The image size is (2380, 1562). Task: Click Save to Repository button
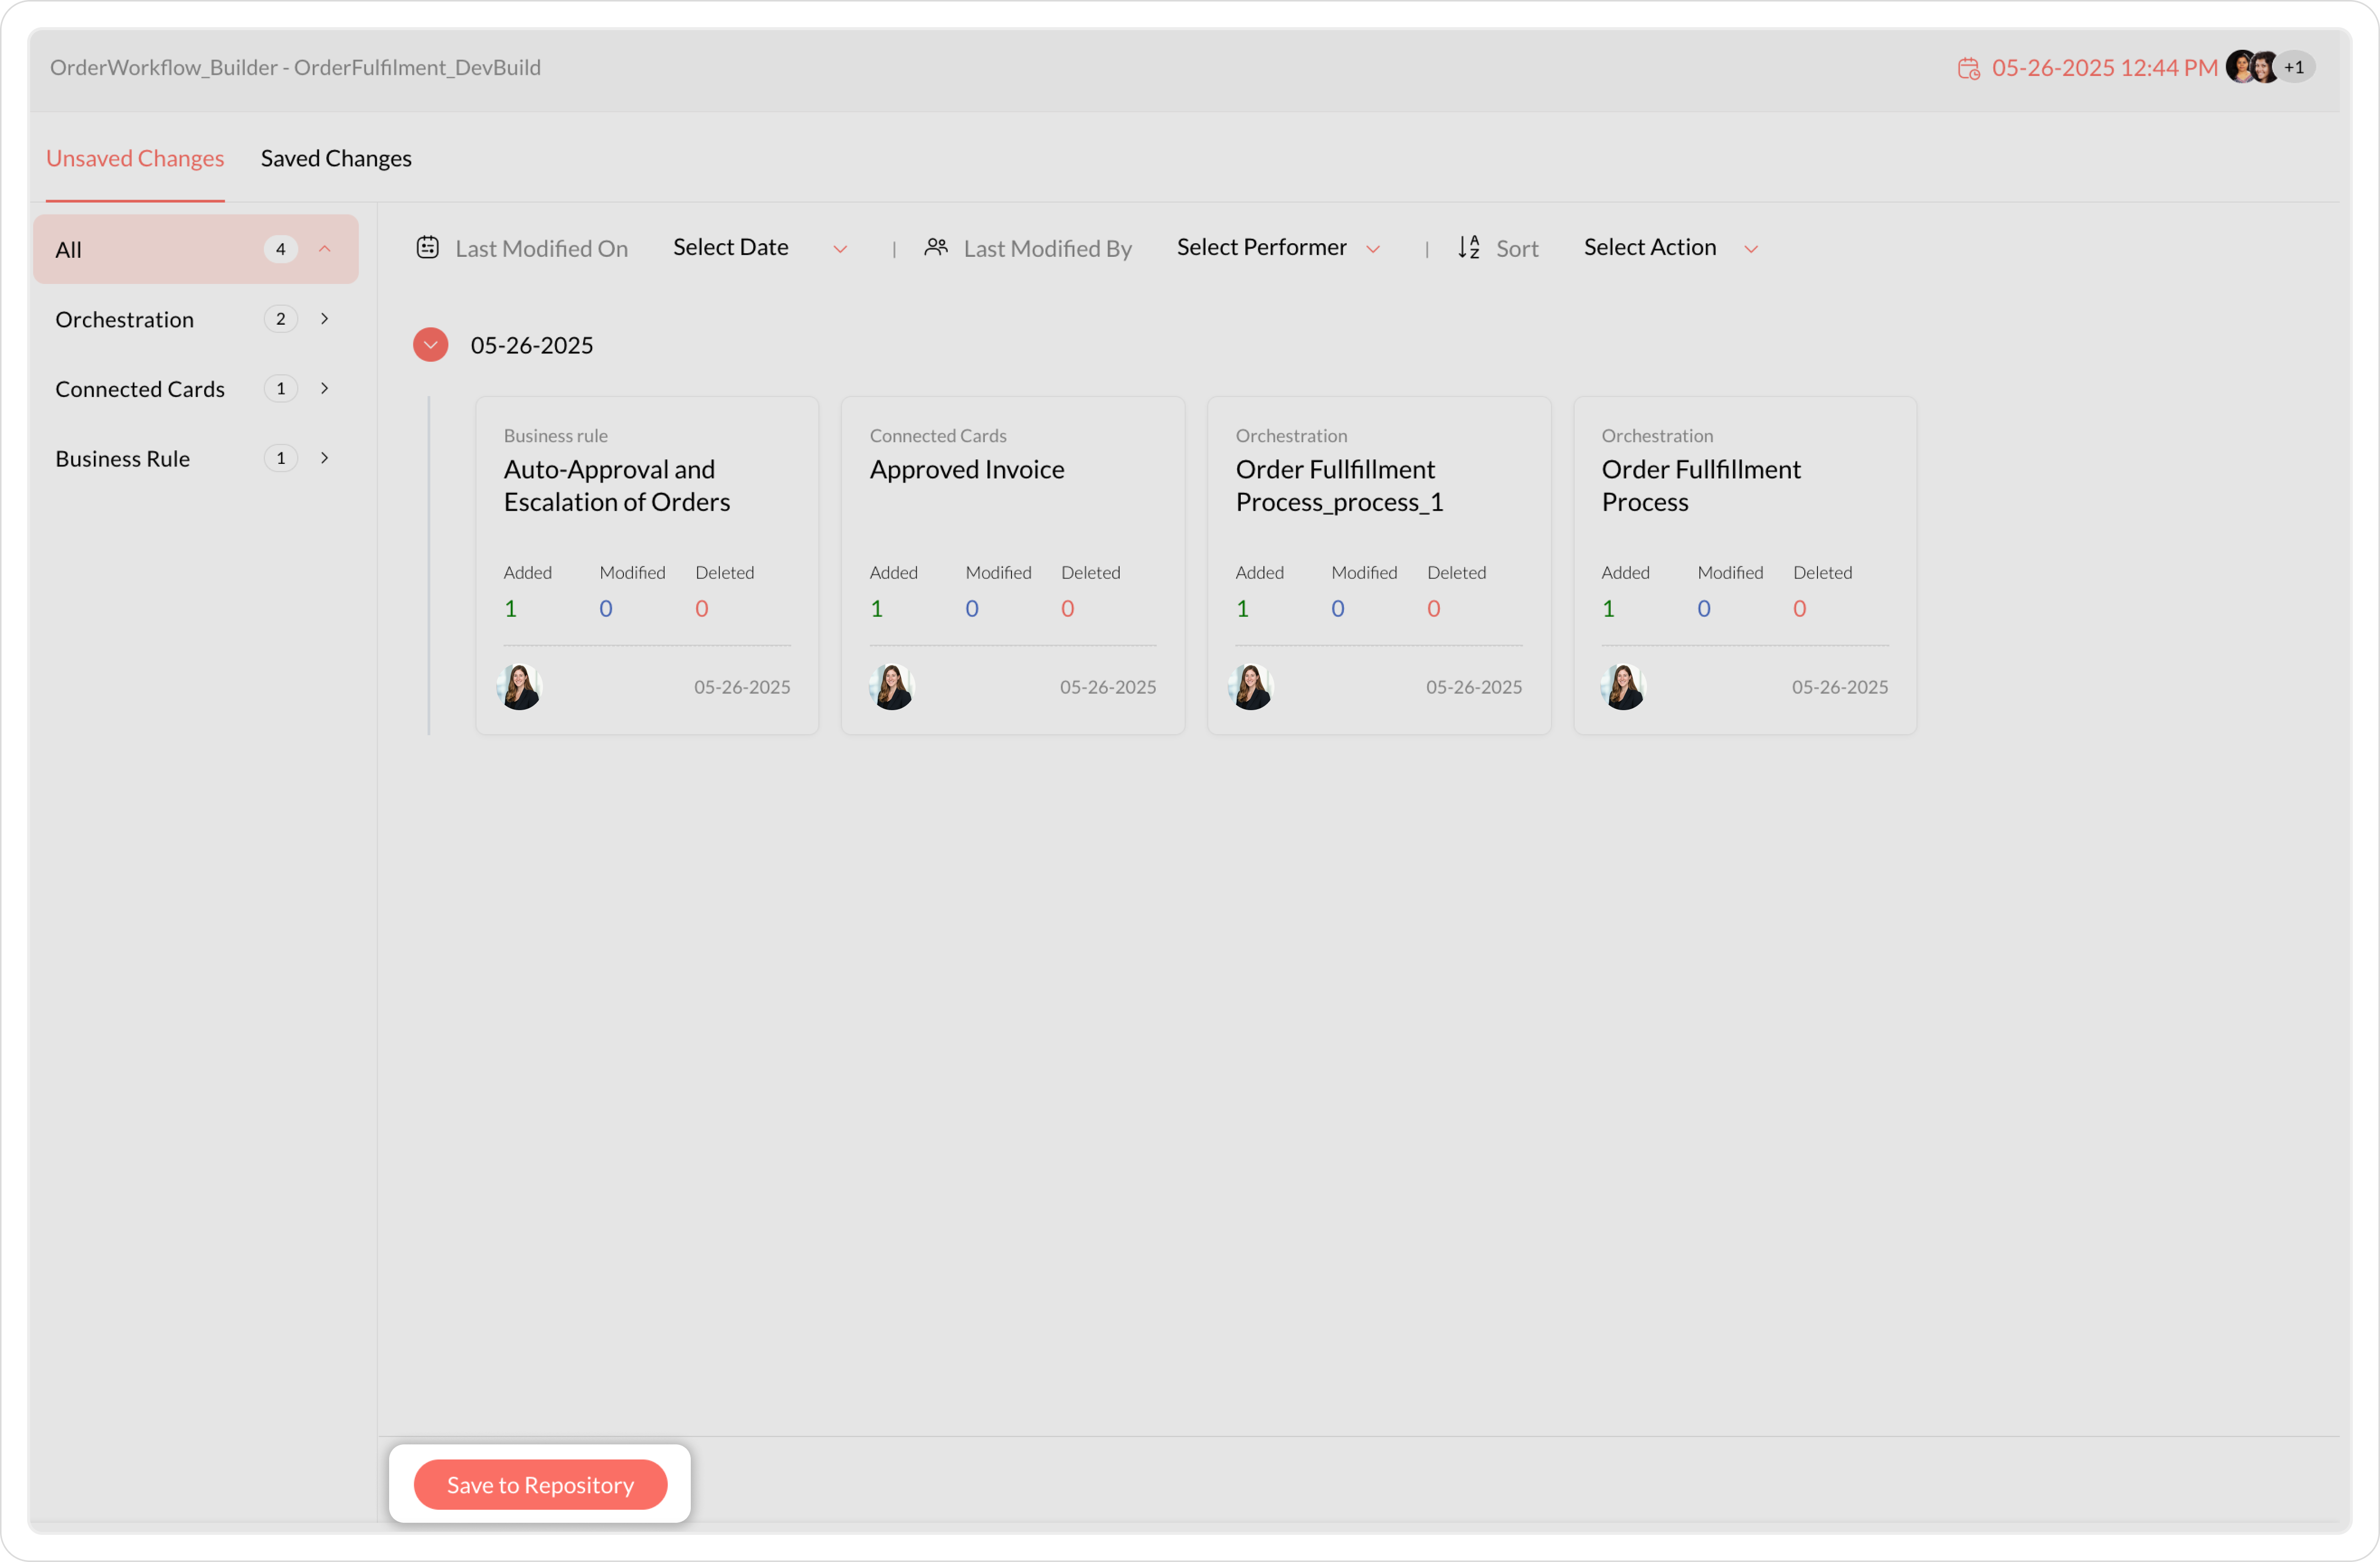(x=540, y=1484)
